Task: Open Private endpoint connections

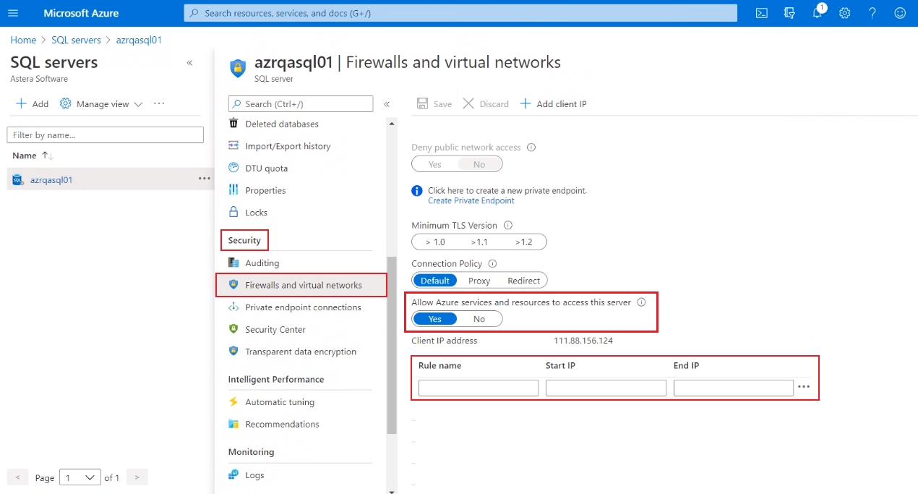Action: point(303,307)
